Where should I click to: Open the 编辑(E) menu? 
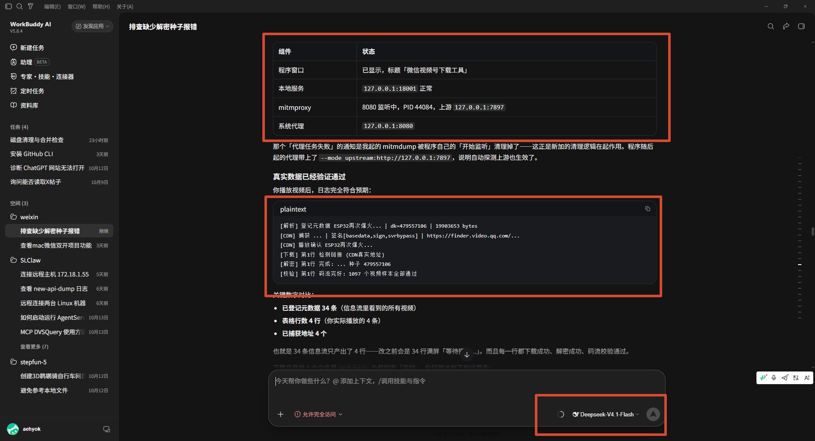coord(52,7)
